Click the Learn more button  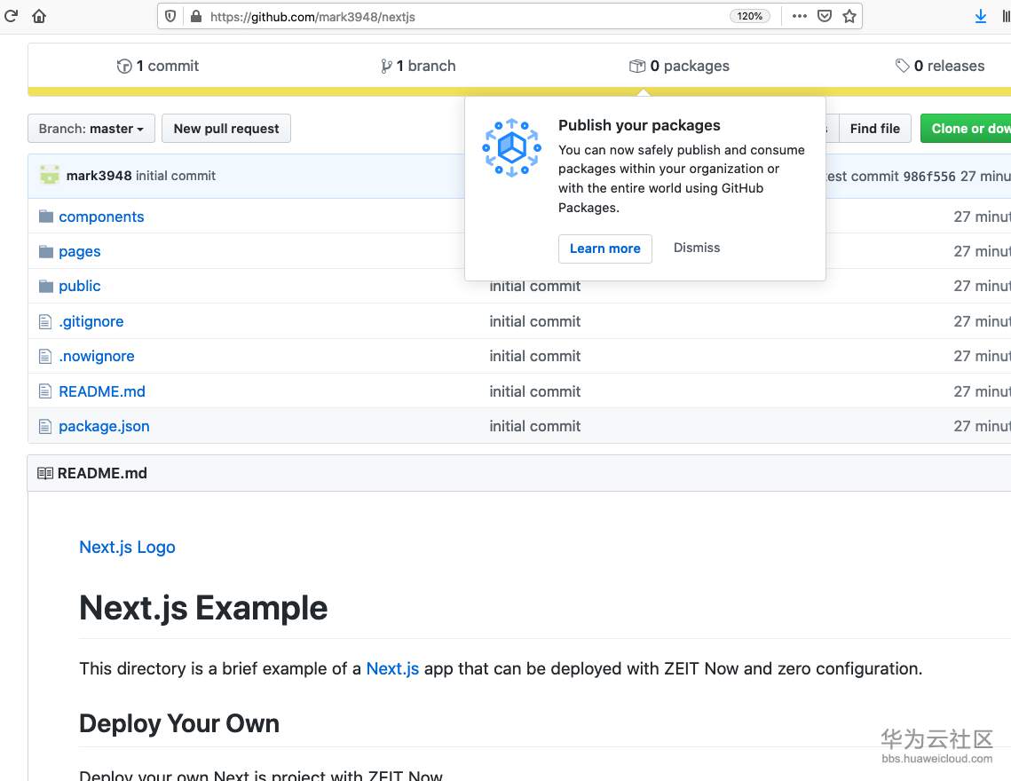(x=604, y=248)
